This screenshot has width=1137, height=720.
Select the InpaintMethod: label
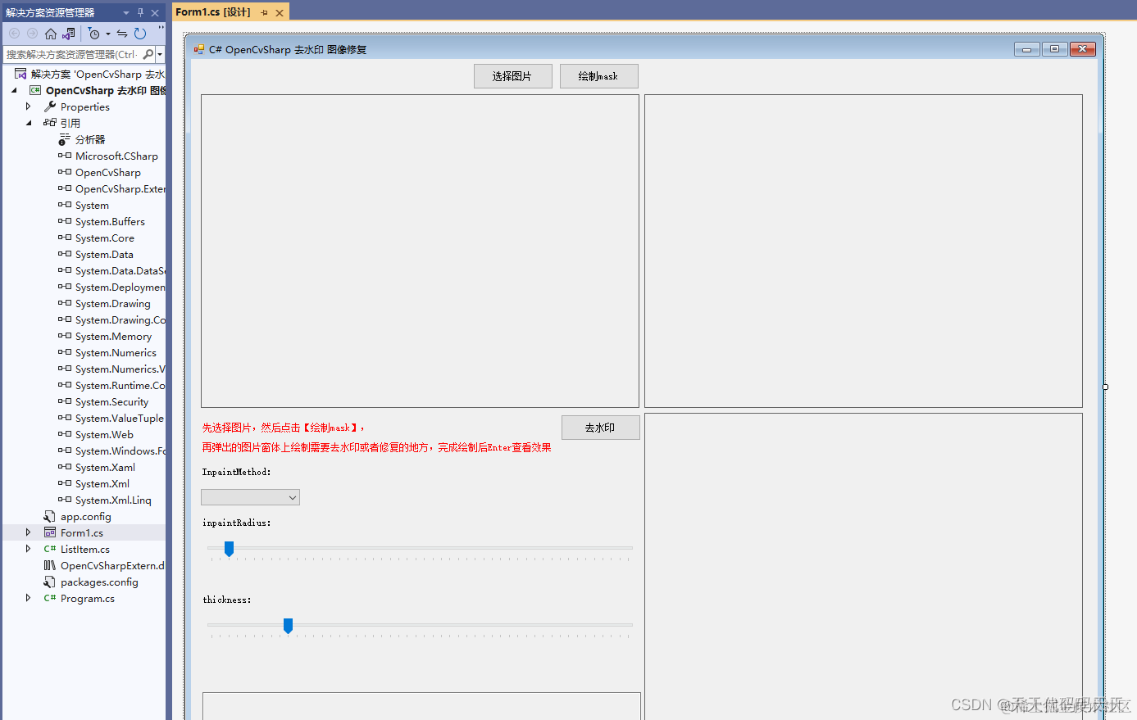[x=237, y=472]
